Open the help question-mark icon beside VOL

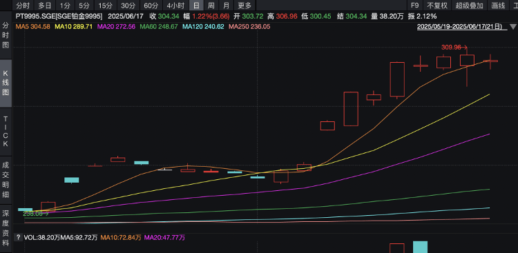point(18,237)
